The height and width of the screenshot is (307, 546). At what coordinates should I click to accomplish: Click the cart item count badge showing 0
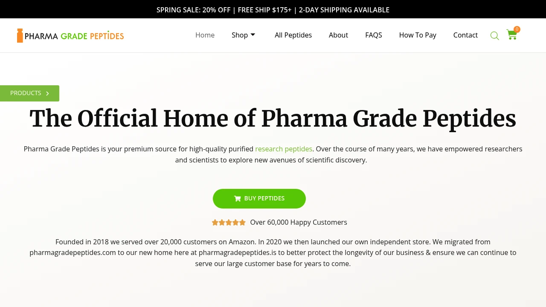click(517, 29)
